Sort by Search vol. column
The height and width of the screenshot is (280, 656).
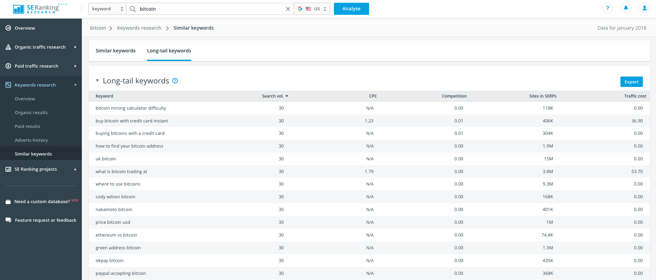click(274, 96)
